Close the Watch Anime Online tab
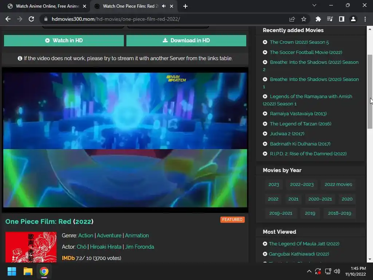This screenshot has width=373, height=280. coord(85,6)
